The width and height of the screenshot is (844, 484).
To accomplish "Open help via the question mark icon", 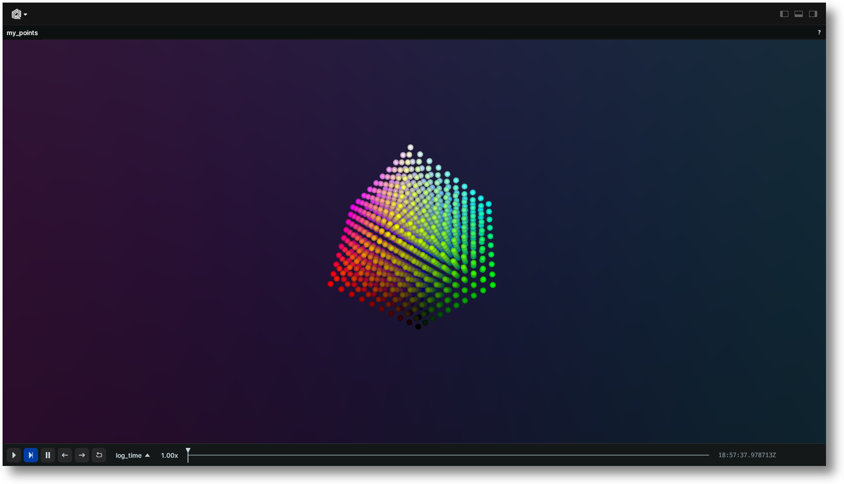I will pos(819,32).
